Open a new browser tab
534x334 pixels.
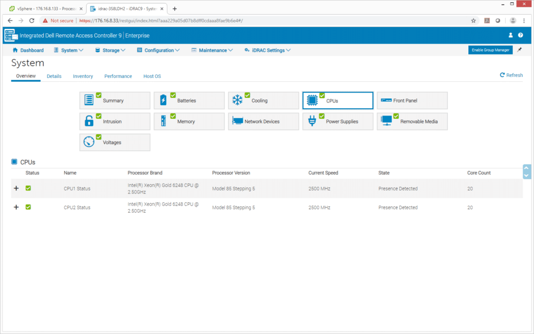(175, 8)
